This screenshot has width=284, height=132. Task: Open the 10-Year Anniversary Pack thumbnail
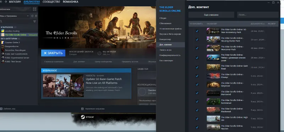tap(213, 31)
